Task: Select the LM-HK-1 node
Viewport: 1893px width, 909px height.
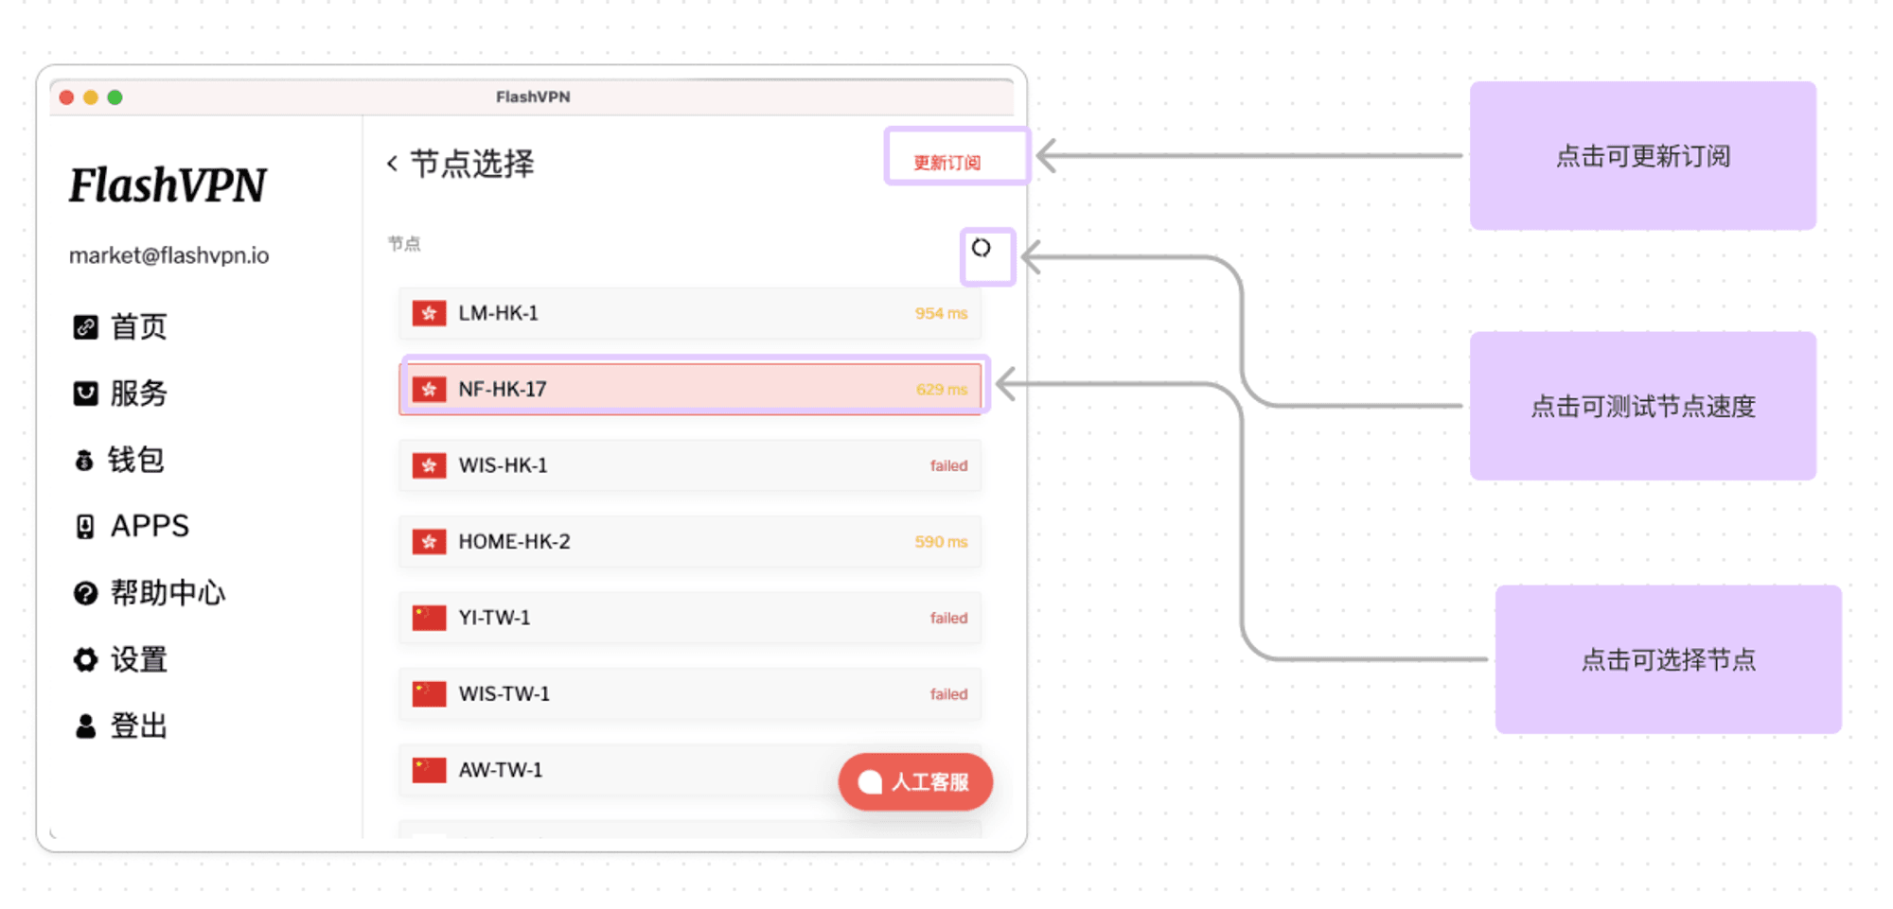Action: click(x=690, y=313)
